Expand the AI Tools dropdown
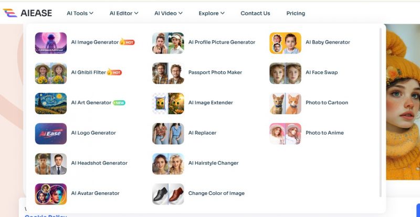Viewport: 420px width, 217px height. pyautogui.click(x=80, y=13)
